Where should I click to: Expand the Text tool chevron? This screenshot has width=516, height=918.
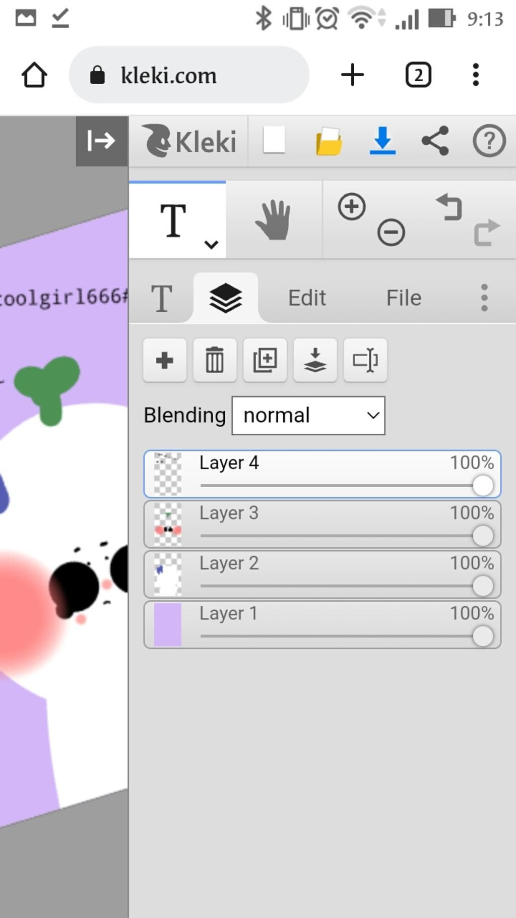tap(211, 245)
